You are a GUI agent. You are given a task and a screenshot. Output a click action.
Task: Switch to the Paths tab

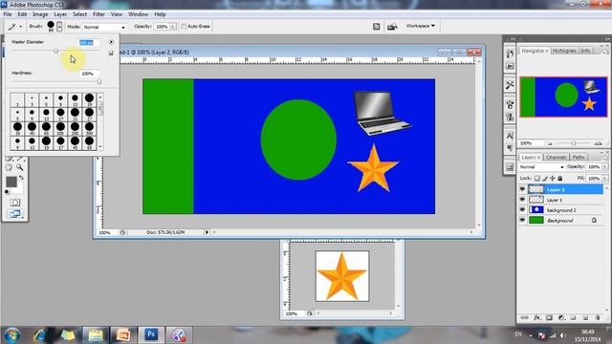click(579, 157)
